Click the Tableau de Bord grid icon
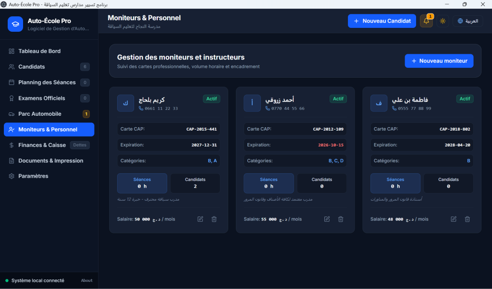Screen dimensions: 492x289 tap(12, 51)
